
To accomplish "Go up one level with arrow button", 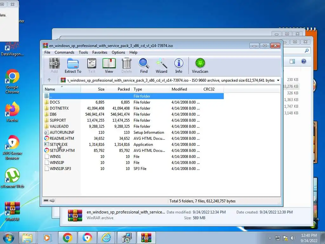I will click(x=49, y=80).
